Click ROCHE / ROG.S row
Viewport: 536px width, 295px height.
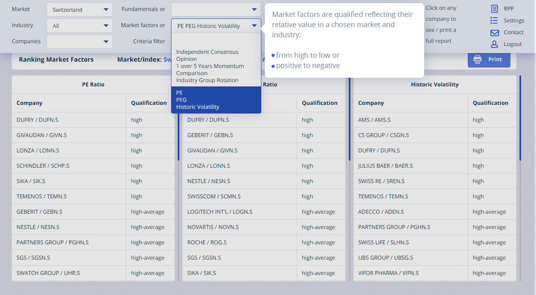pos(264,242)
